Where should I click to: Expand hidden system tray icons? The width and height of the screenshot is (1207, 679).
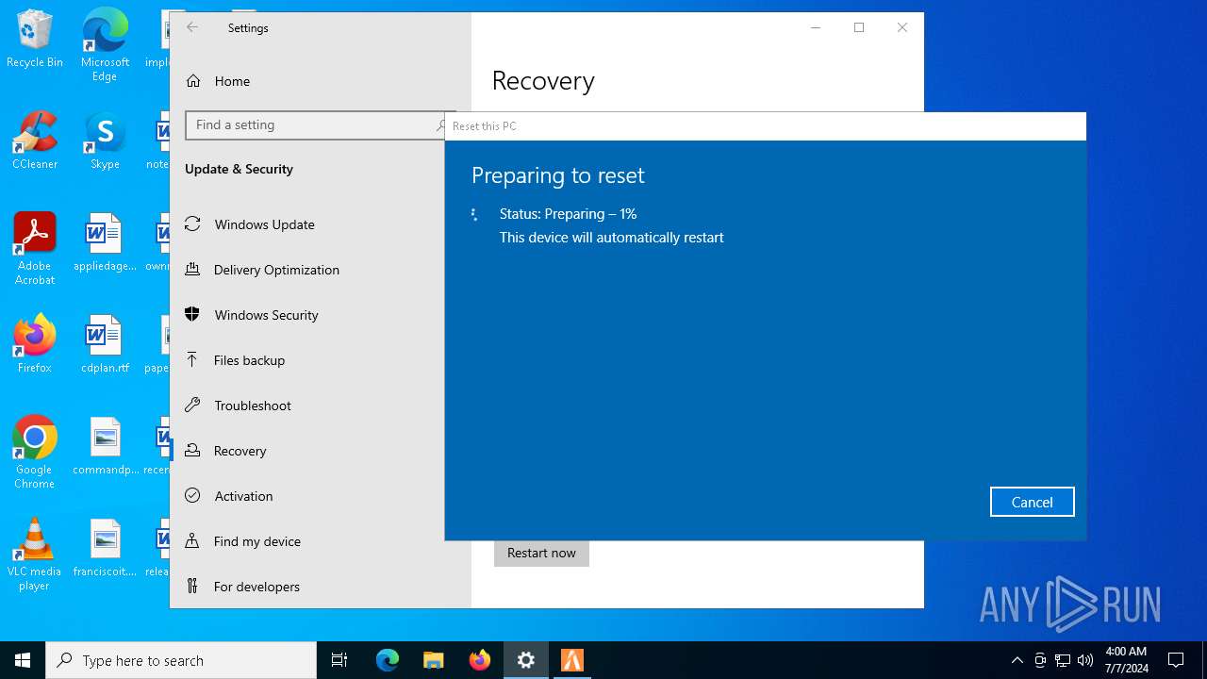click(1017, 660)
